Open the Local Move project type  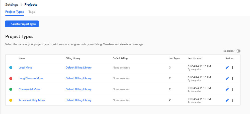click(x=26, y=67)
